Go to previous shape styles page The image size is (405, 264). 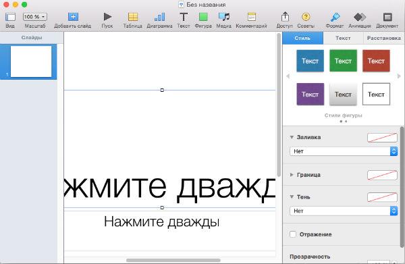tap(288, 76)
